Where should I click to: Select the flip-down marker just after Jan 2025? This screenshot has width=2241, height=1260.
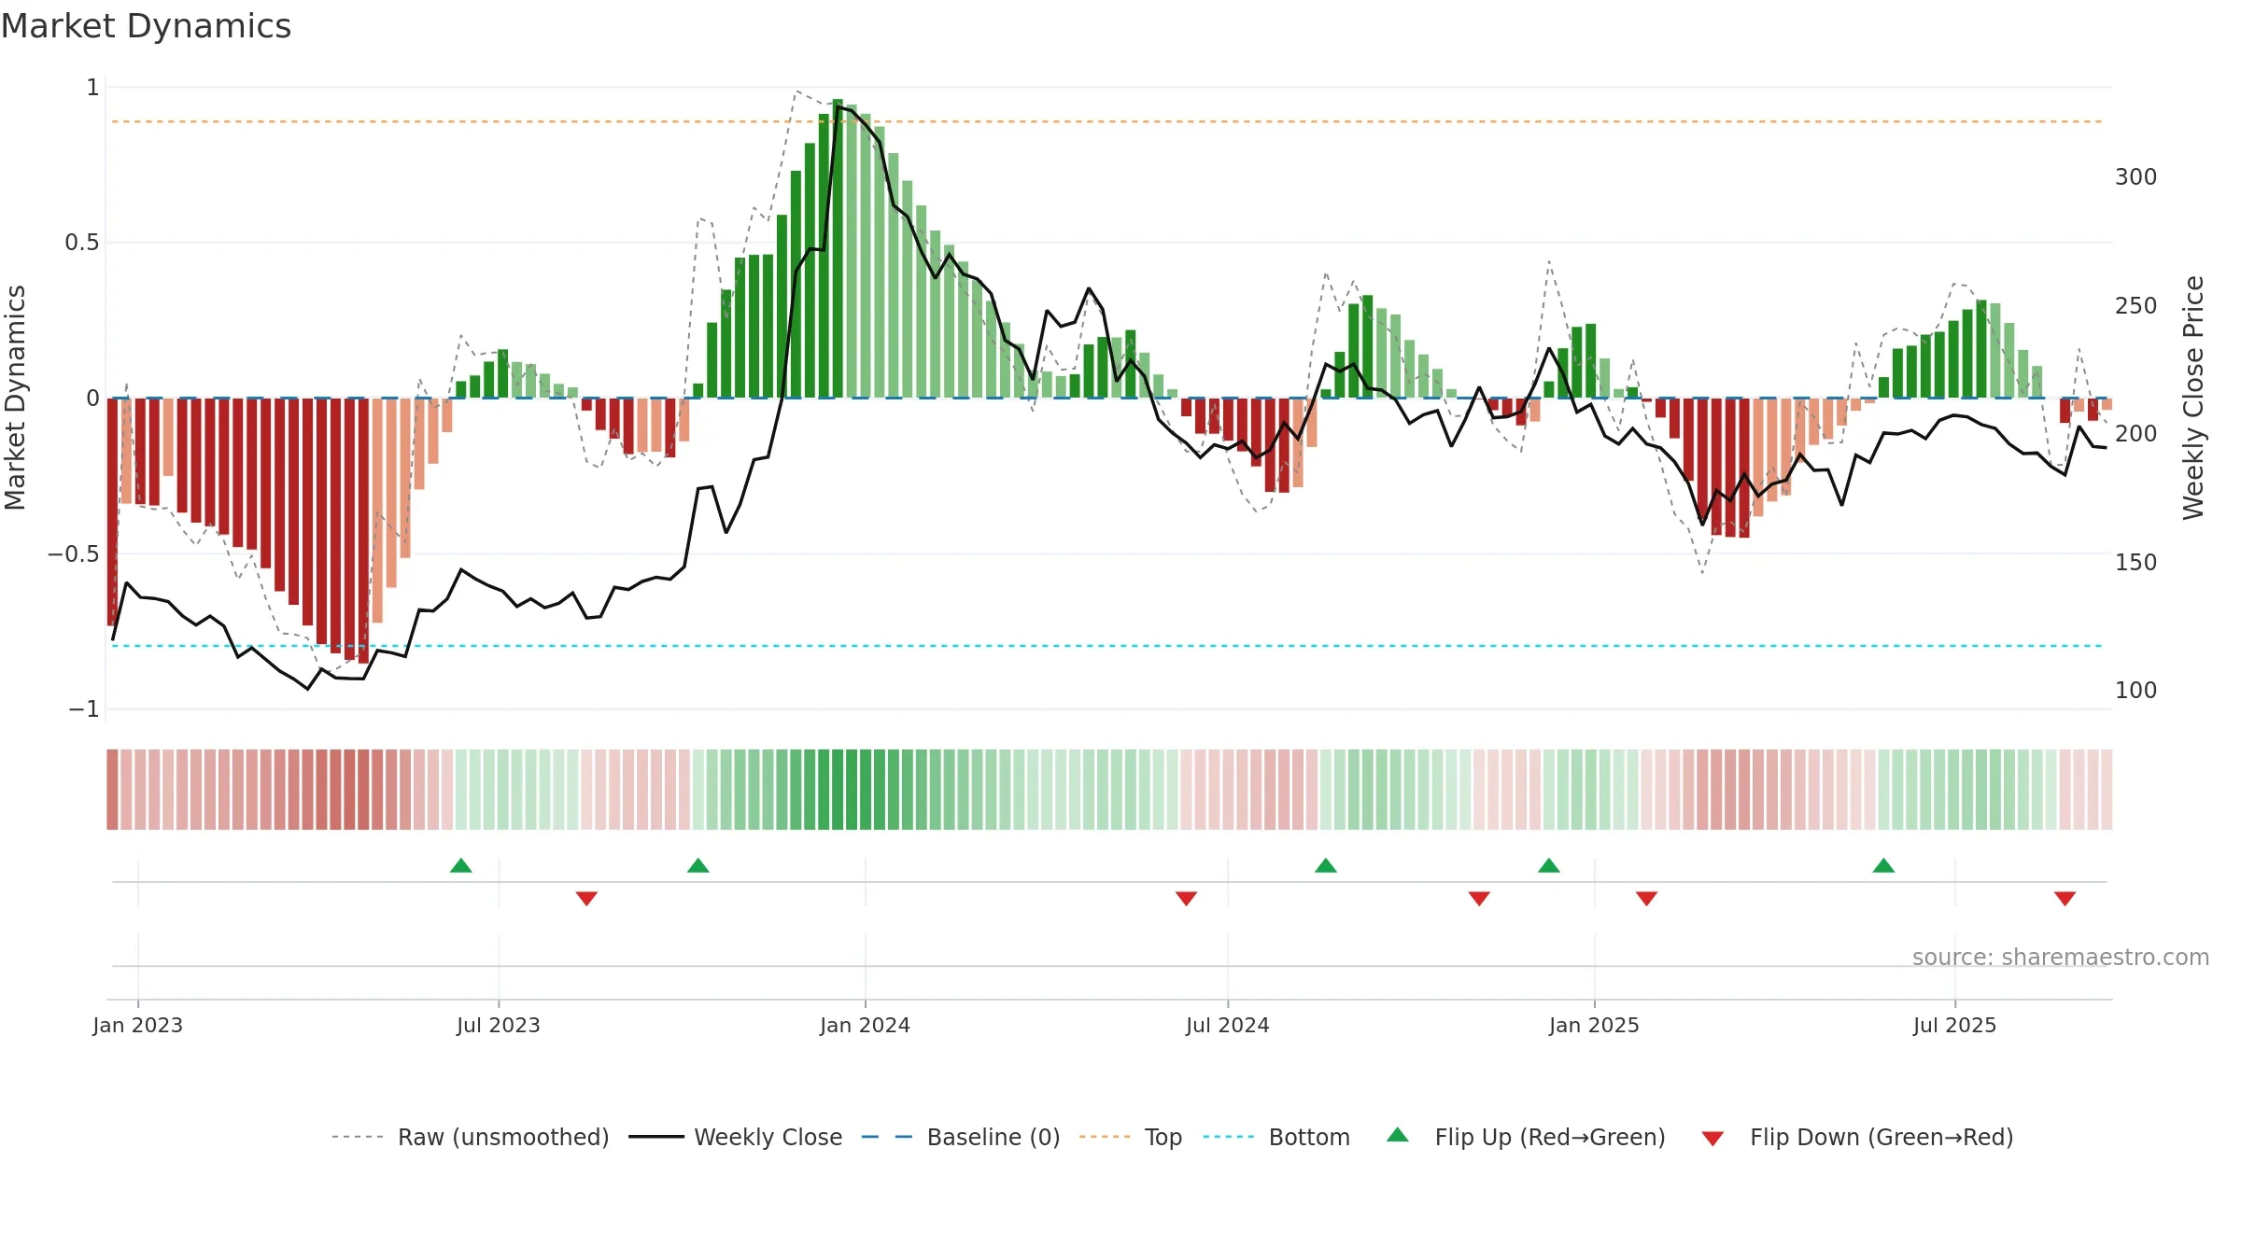point(1646,898)
